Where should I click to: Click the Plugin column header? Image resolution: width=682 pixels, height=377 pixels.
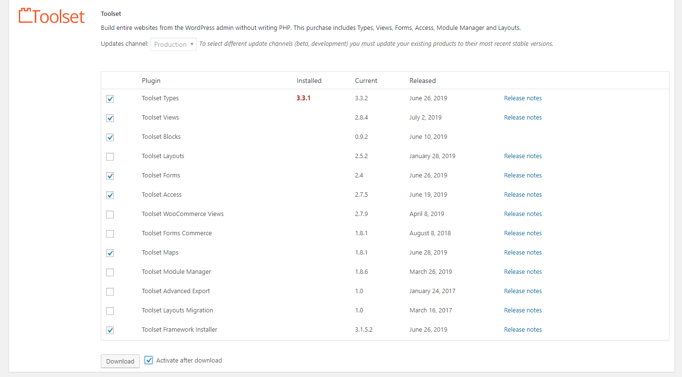[151, 81]
